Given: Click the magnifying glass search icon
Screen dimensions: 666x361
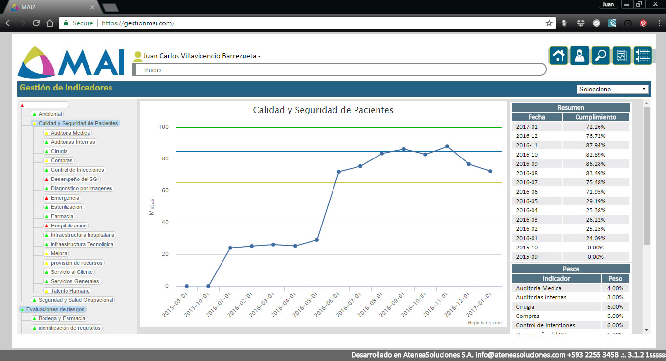Looking at the screenshot, I should (x=600, y=55).
